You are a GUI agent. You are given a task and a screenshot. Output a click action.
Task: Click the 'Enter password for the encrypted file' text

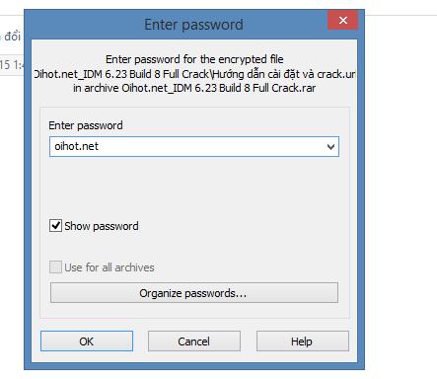(194, 59)
